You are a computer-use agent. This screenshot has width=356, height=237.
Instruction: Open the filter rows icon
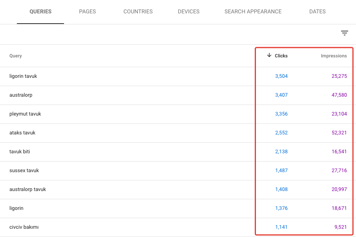[x=344, y=33]
